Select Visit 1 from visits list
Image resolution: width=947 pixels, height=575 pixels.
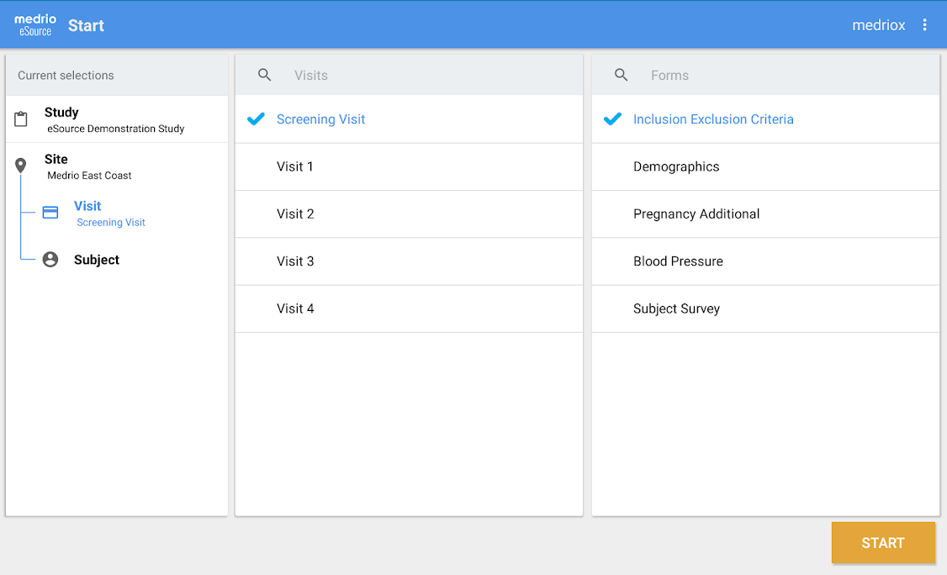295,166
